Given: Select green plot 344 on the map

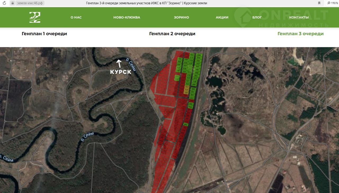Looking at the screenshot, I should (199, 55).
